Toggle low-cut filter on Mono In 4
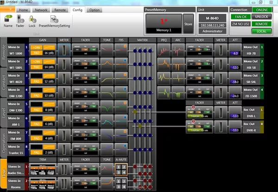The height and width of the screenshot is (192, 278). [x=49, y=90]
